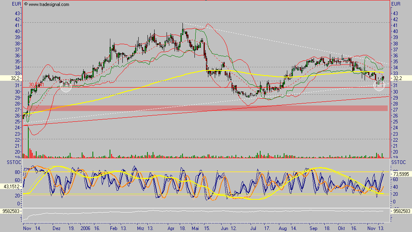Image resolution: width=412 pixels, height=232 pixels.
Task: Click the 43,1512 stochastic value label
Action: (x=11, y=187)
